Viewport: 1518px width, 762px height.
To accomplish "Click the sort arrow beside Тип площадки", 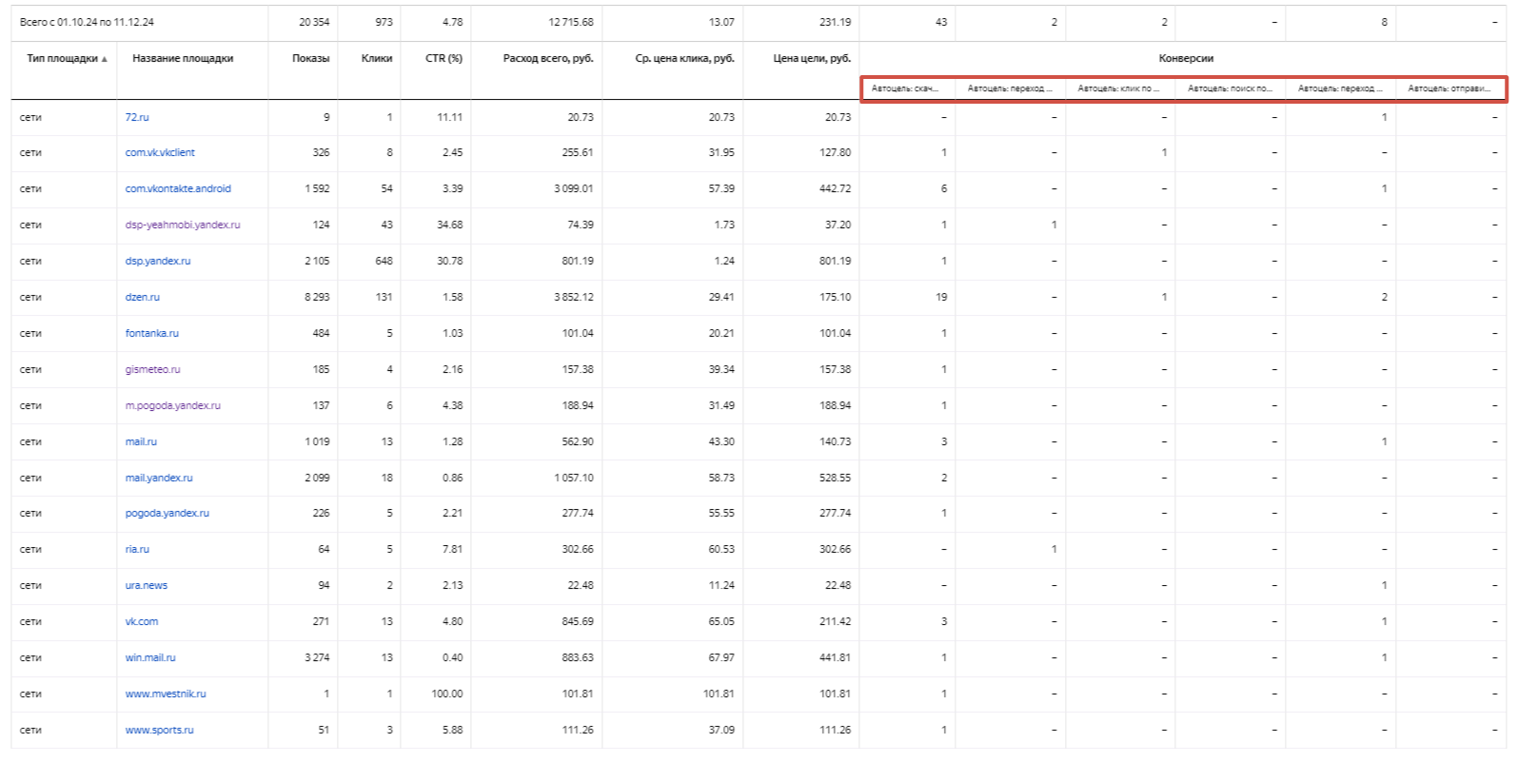I will point(105,59).
